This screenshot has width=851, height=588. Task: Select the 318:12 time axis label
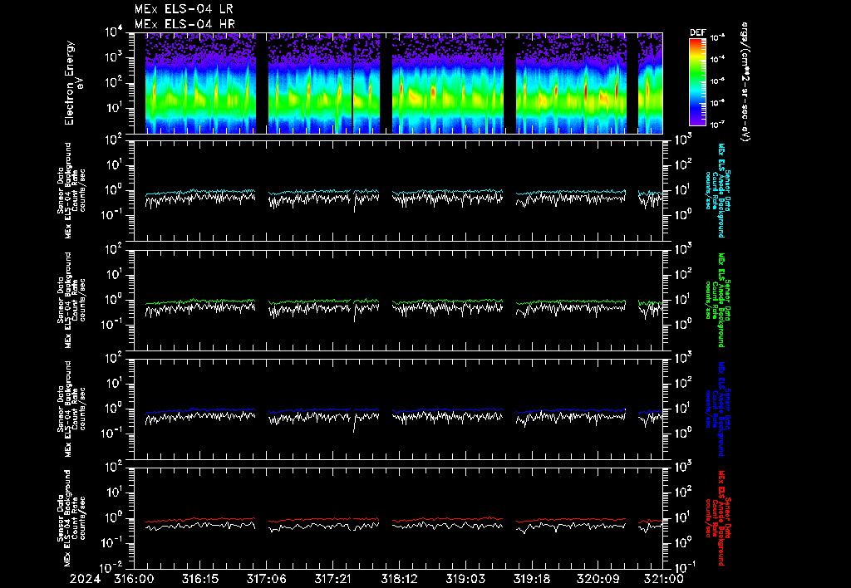tap(399, 579)
